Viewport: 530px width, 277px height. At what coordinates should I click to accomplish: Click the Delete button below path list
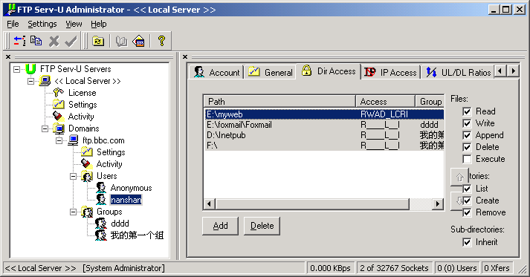(262, 226)
